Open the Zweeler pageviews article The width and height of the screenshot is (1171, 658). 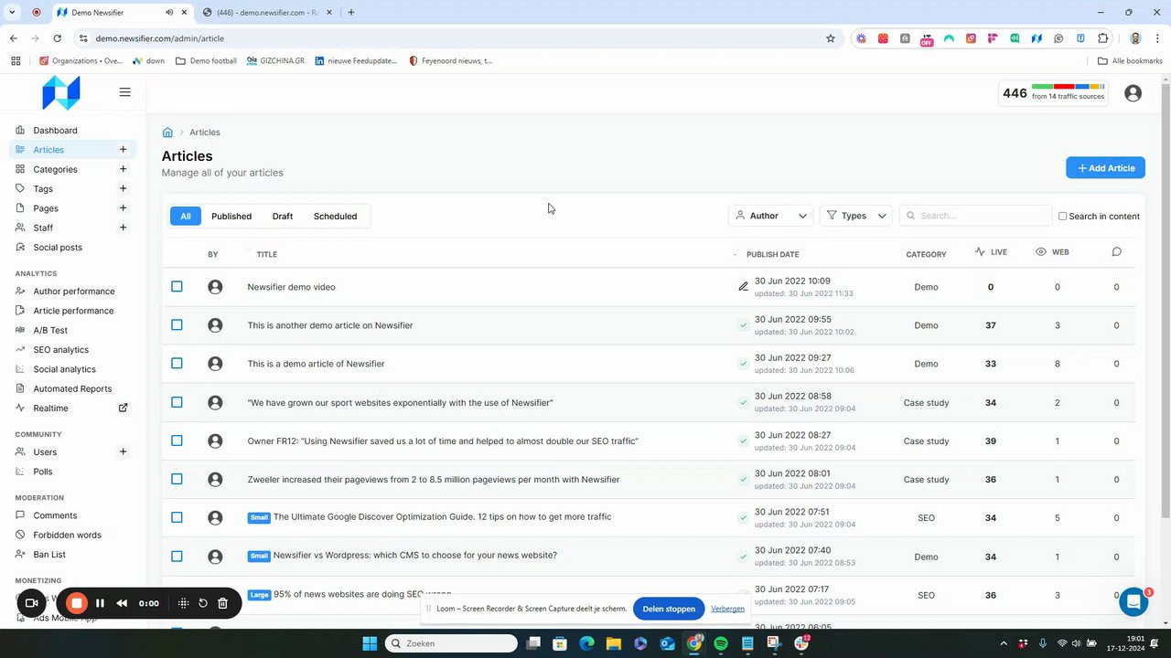tap(434, 480)
